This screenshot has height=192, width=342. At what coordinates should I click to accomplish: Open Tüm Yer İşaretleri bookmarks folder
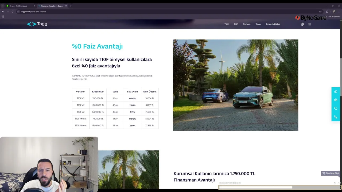coord(333,17)
